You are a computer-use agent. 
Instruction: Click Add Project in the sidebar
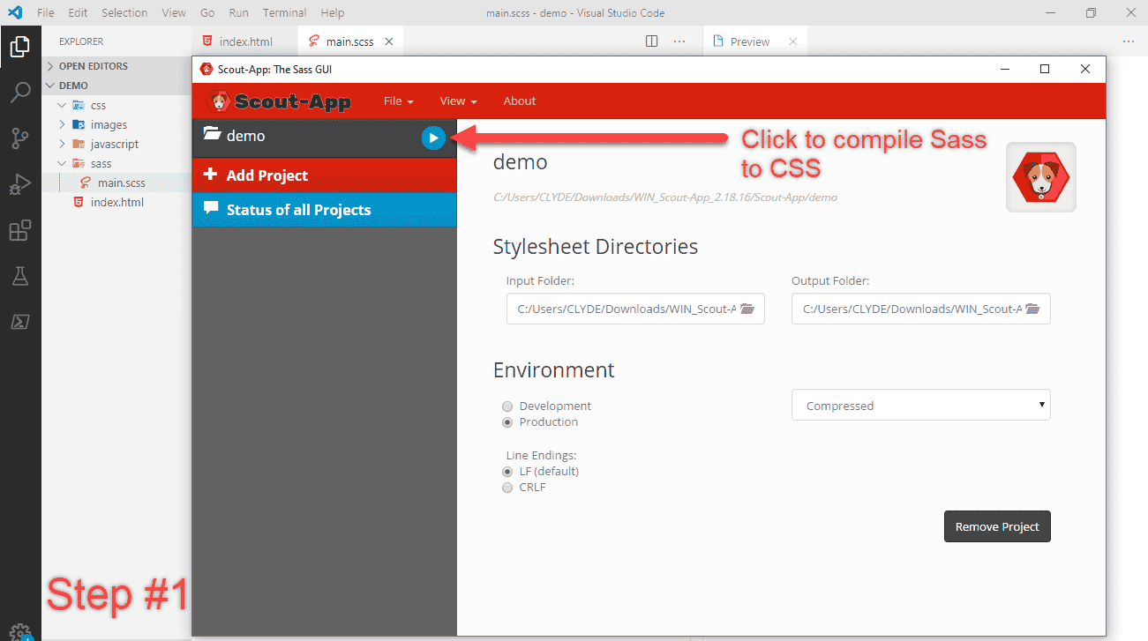tap(324, 175)
